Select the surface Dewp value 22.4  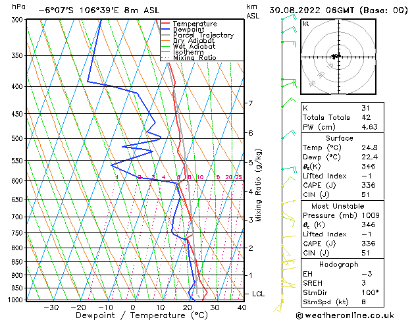tap(369, 157)
